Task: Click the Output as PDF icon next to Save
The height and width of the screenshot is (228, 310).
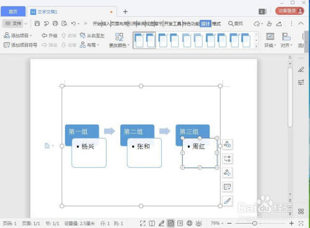Action: [46, 24]
